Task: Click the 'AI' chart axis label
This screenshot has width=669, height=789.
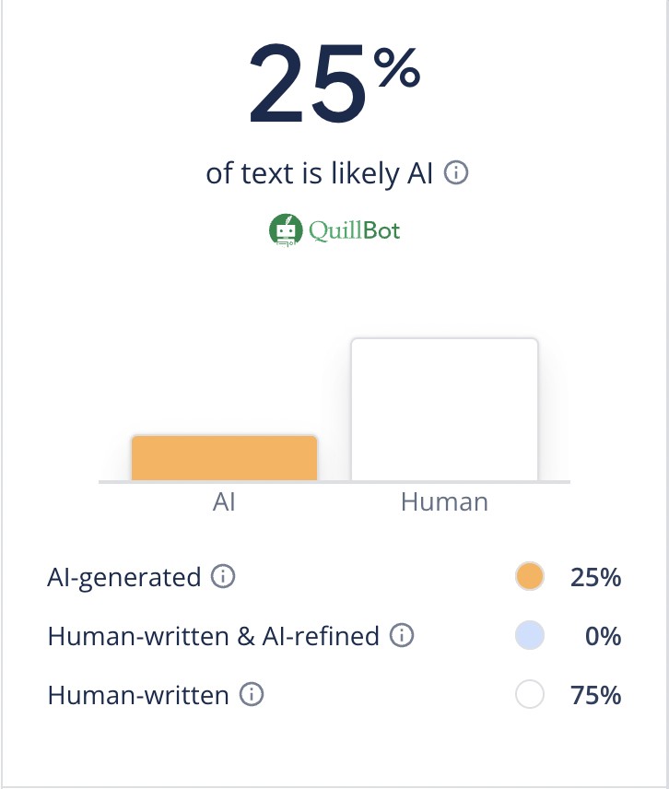Action: point(224,502)
